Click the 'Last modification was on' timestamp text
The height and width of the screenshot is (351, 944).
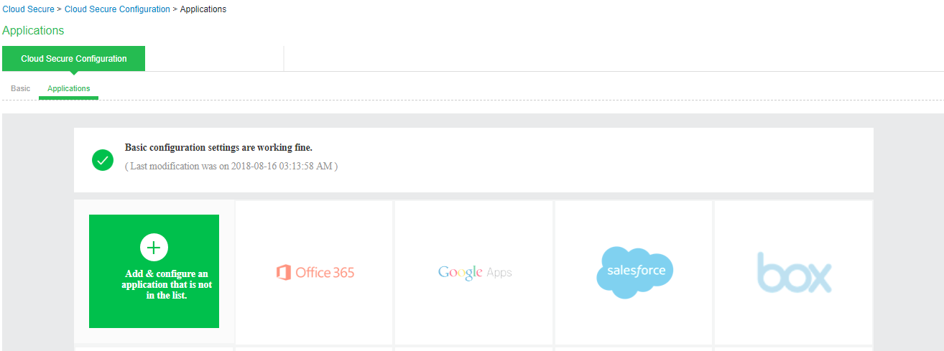point(231,166)
